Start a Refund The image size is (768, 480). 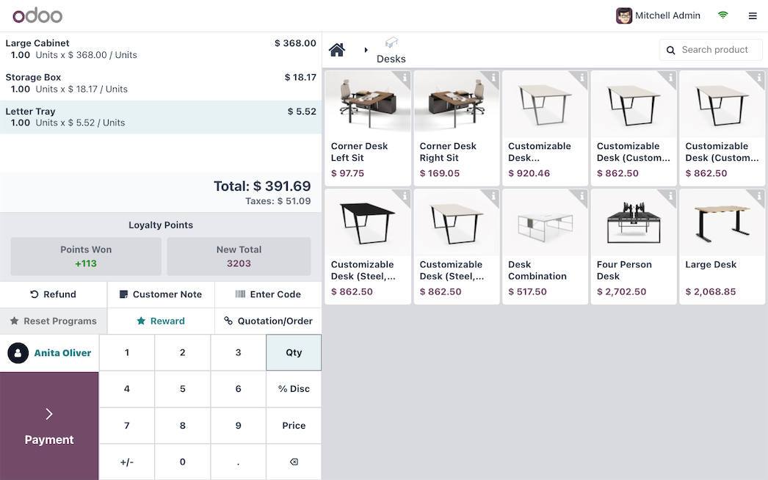point(55,294)
